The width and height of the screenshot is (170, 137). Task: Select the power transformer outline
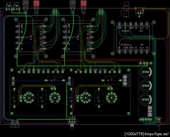tap(133, 38)
